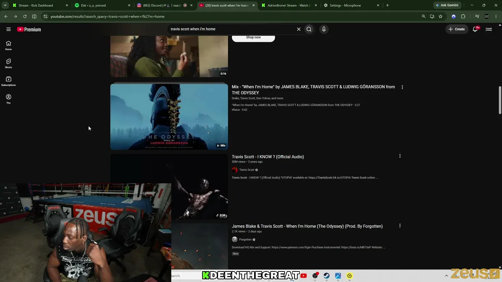Open the ad video thumbnail showing 0:16
This screenshot has height=282, width=502.
[169, 56]
